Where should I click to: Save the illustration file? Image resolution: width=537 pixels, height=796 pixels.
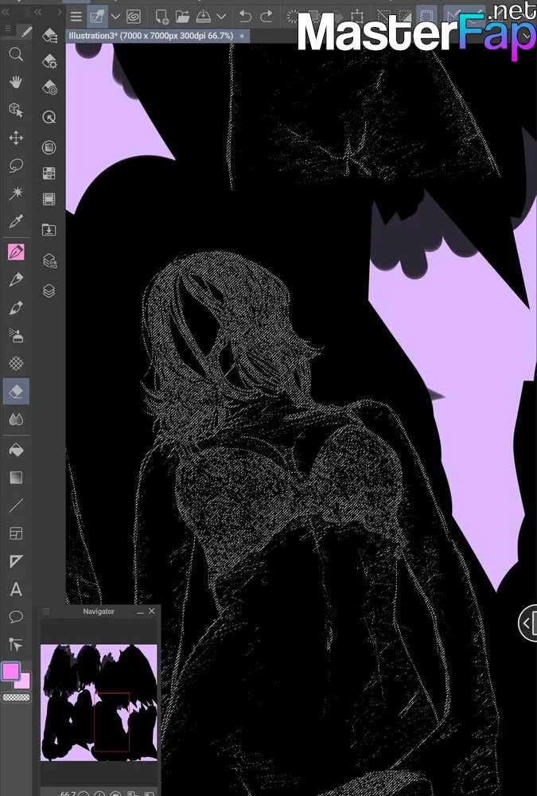203,16
